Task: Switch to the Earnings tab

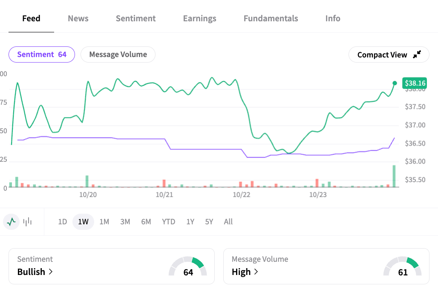Action: tap(199, 18)
